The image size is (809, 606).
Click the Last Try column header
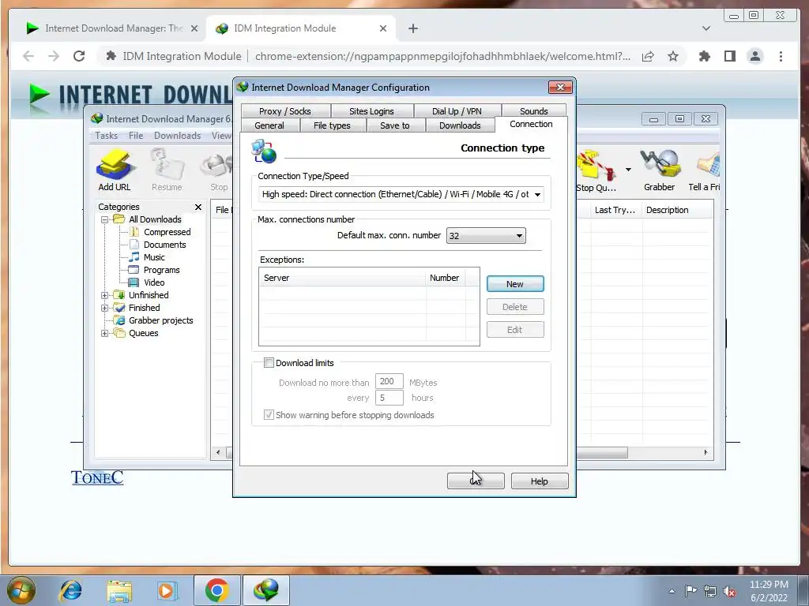[x=615, y=210]
